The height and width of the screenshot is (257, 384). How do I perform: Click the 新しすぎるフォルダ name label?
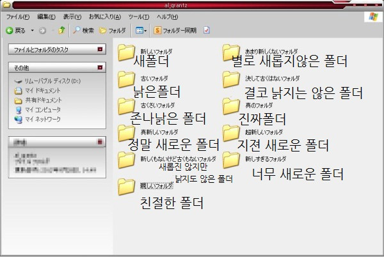tap(266, 159)
